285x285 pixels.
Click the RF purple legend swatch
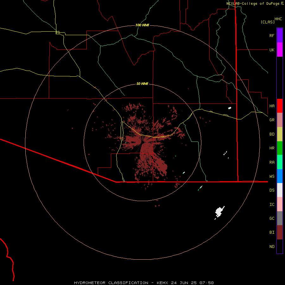[x=280, y=35]
